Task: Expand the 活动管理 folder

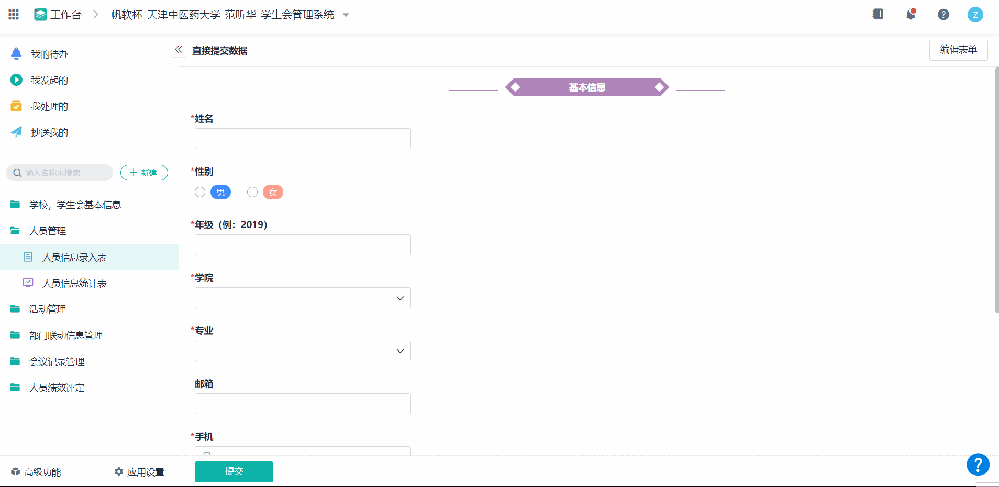Action: (47, 309)
